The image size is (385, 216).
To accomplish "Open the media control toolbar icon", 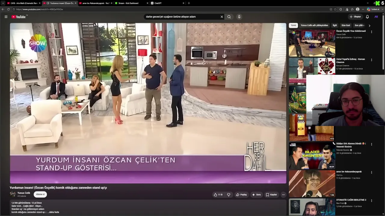I will tap(347, 9).
